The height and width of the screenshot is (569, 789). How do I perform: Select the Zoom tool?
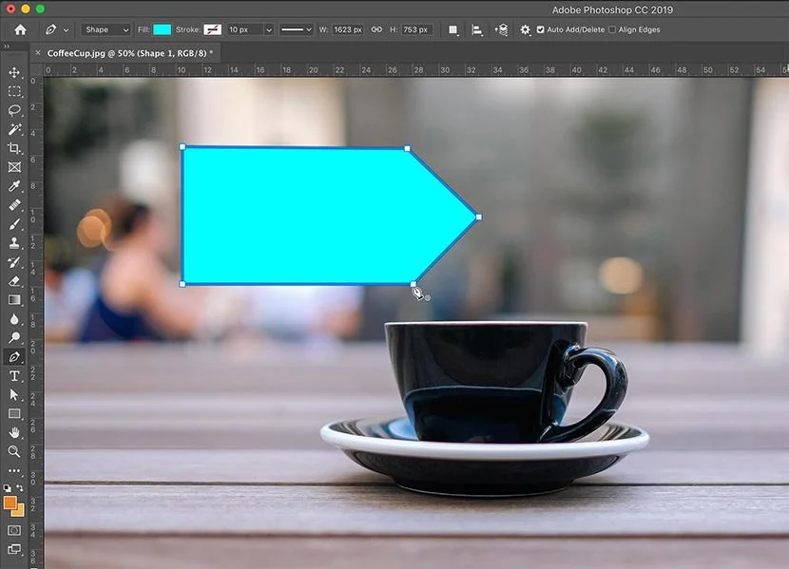(14, 451)
